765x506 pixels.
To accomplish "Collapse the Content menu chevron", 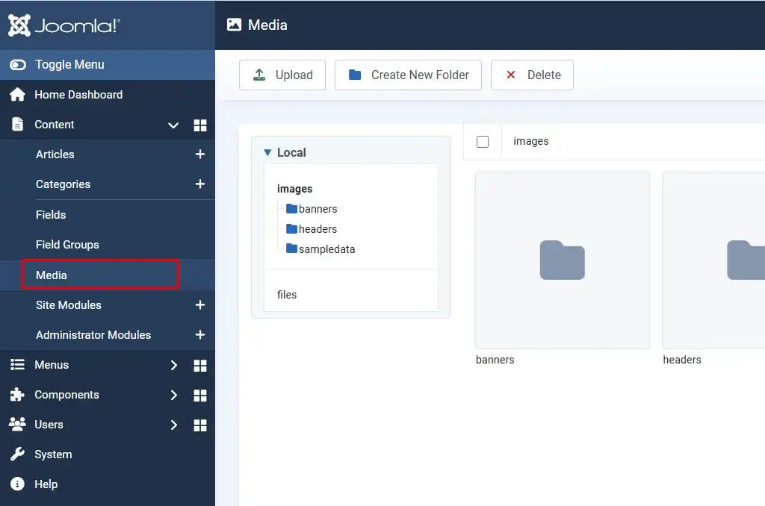I will pyautogui.click(x=173, y=125).
